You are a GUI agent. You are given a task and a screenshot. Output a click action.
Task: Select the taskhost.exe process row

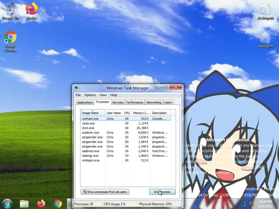coord(126,151)
